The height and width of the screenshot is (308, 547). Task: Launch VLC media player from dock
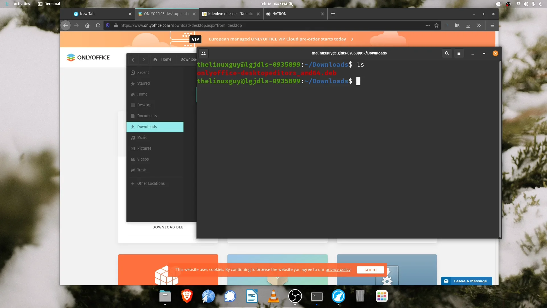(x=273, y=296)
